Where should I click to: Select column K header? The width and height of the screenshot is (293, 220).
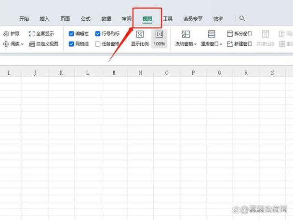pyautogui.click(x=61, y=73)
